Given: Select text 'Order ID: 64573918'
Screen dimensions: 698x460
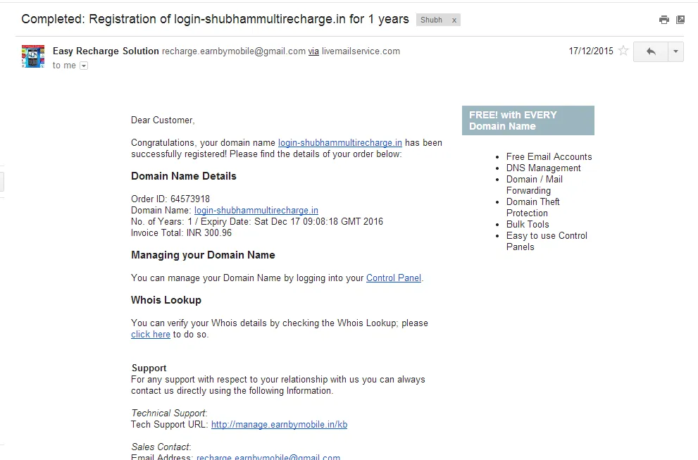Looking at the screenshot, I should (x=170, y=199).
